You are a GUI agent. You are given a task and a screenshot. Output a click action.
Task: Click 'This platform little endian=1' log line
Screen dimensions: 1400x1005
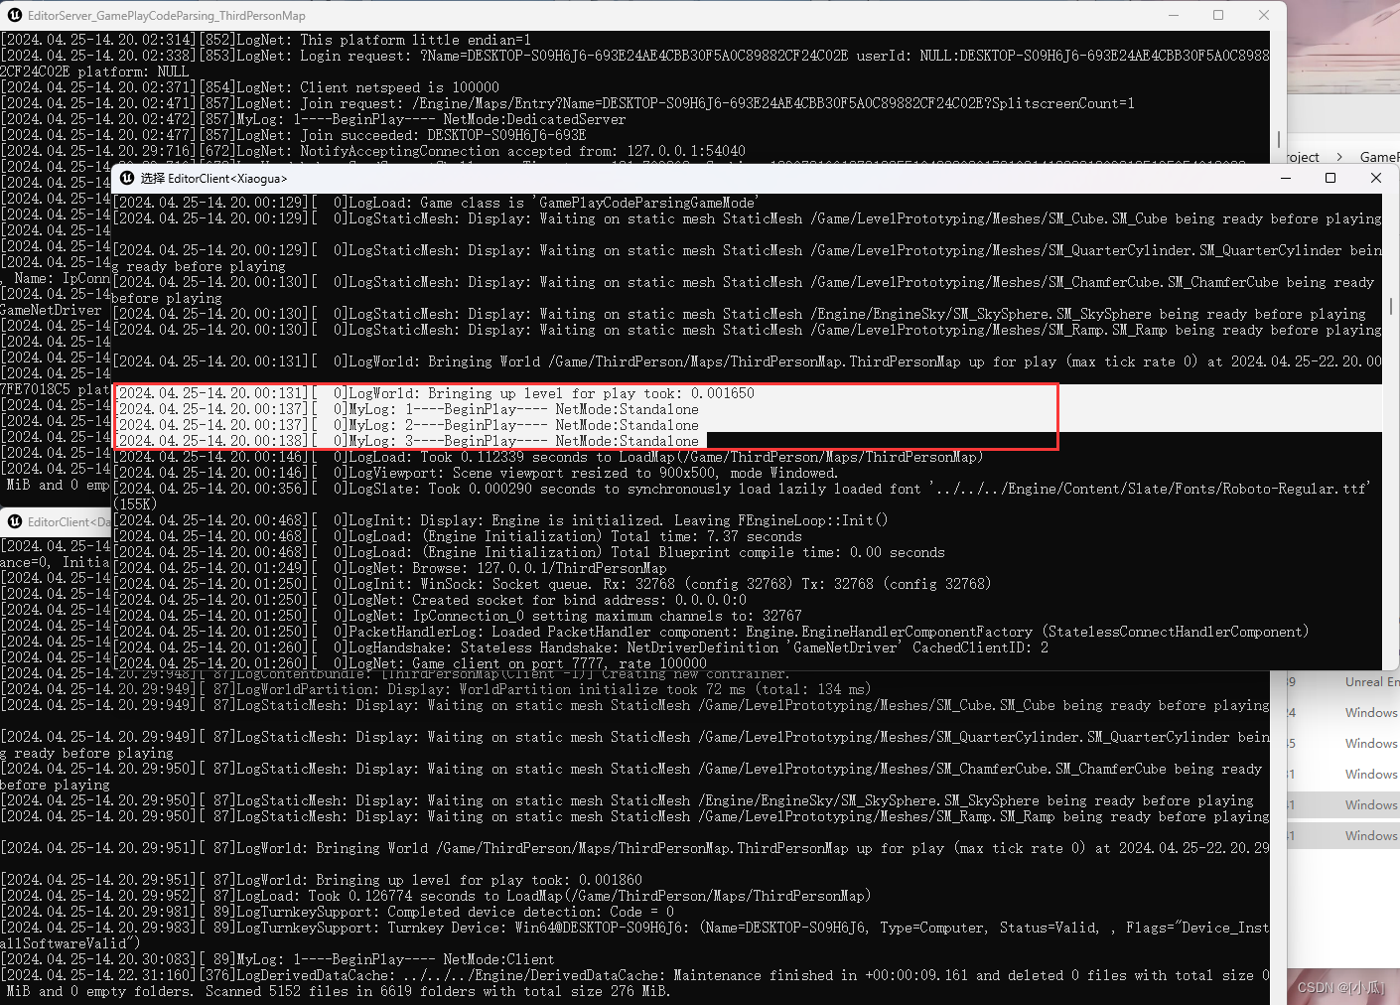266,40
